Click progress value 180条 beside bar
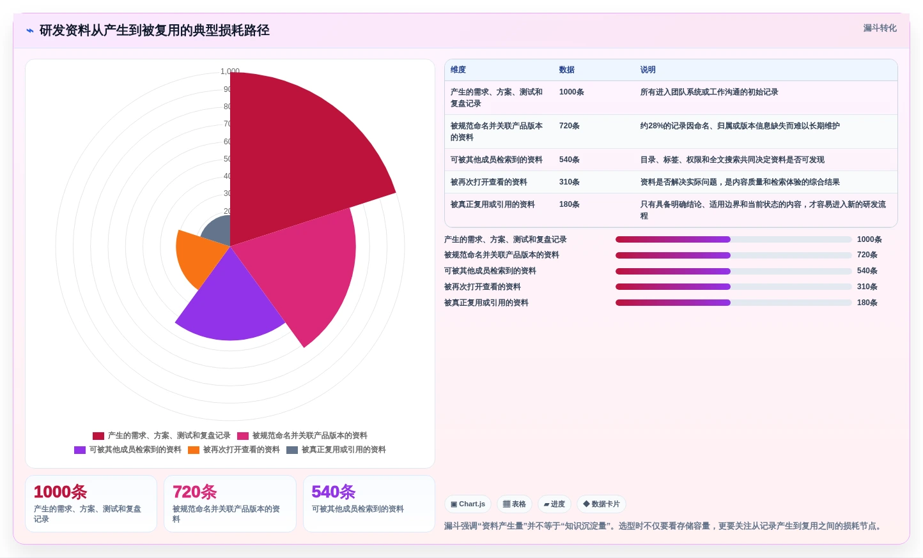Screen dimensions: 923x558 tap(867, 303)
